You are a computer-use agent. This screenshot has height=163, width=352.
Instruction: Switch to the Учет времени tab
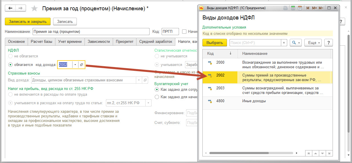coord(70,41)
